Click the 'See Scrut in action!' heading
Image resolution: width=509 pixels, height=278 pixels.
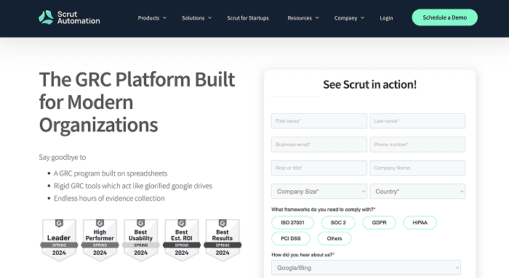click(369, 85)
